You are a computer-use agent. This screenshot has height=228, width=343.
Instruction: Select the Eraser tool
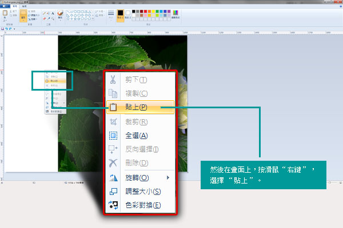click(44, 19)
